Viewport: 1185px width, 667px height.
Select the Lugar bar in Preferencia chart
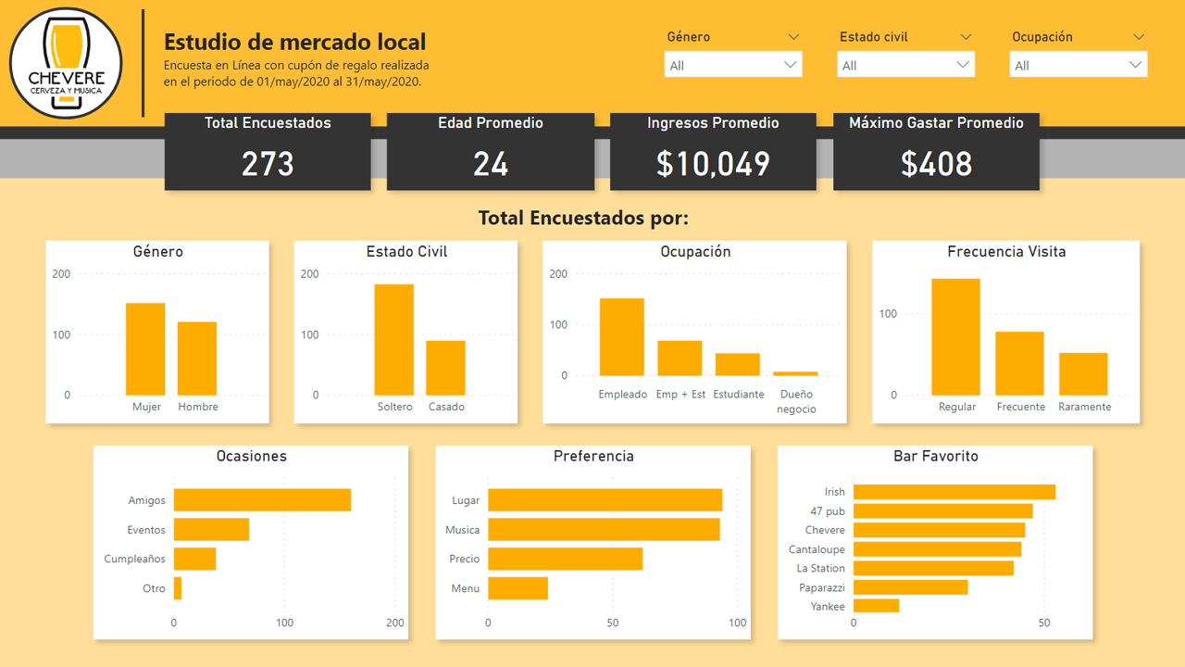point(602,500)
